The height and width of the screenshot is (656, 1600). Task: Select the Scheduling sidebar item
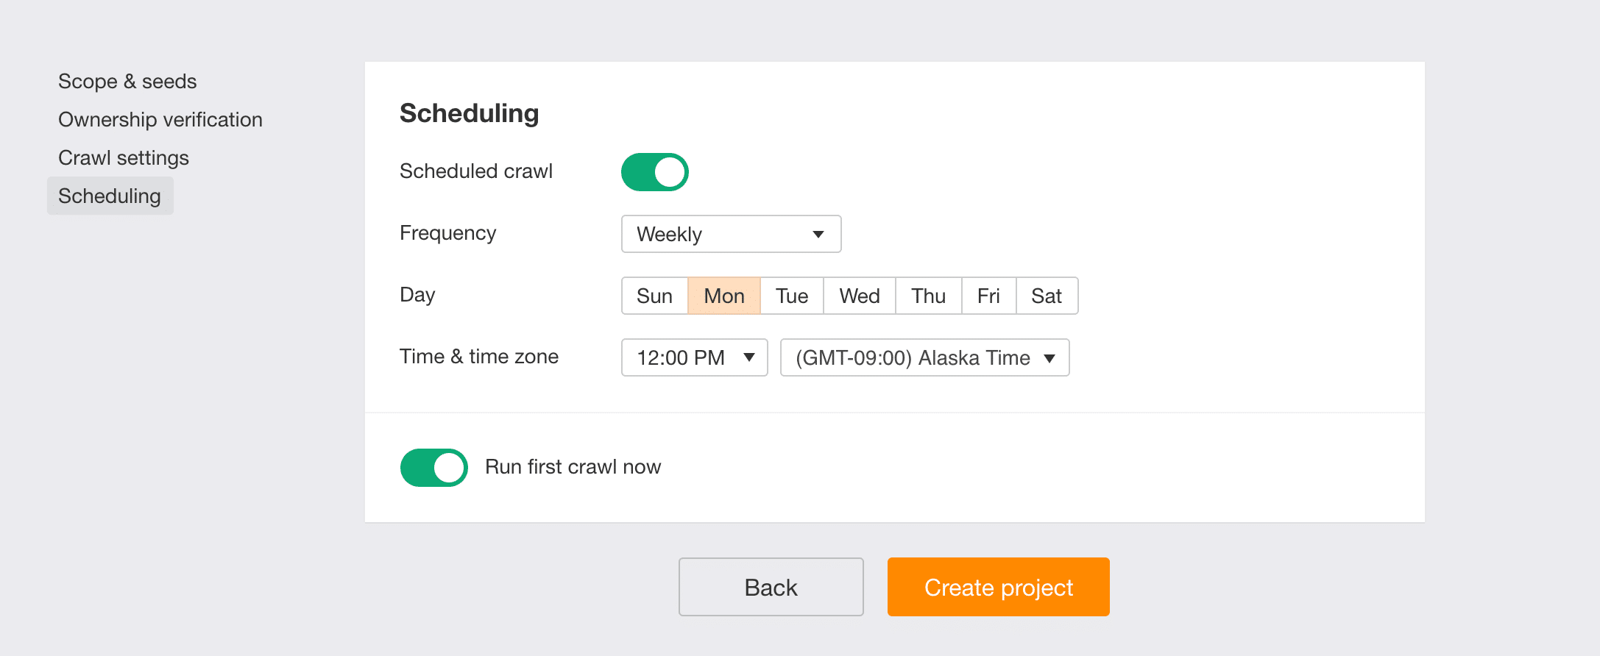click(110, 196)
